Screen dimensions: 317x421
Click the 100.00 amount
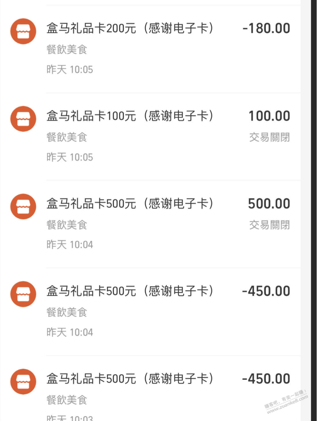(x=269, y=116)
